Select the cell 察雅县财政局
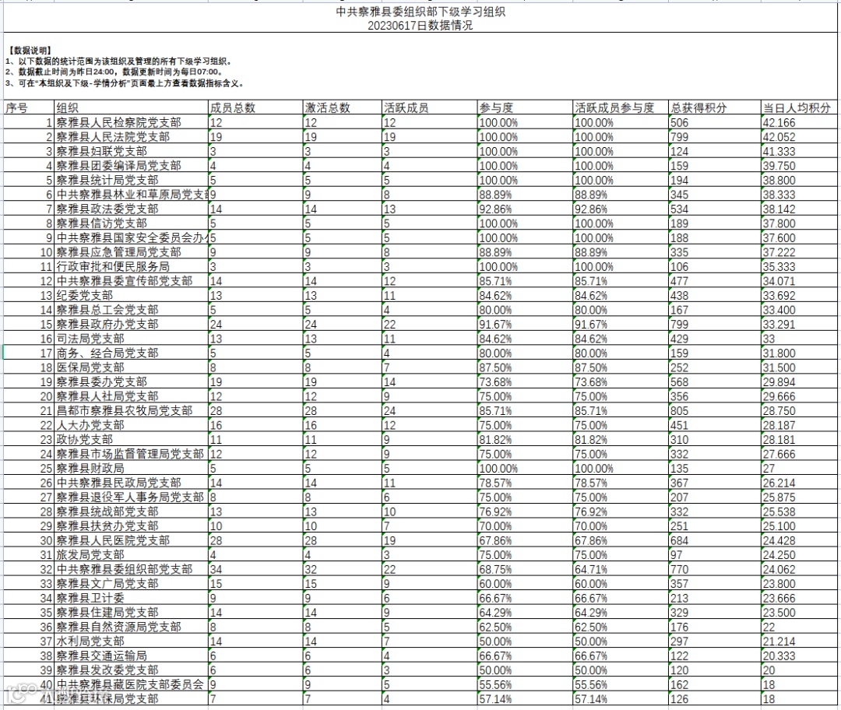Screen dimensions: 841x710 click(x=132, y=468)
